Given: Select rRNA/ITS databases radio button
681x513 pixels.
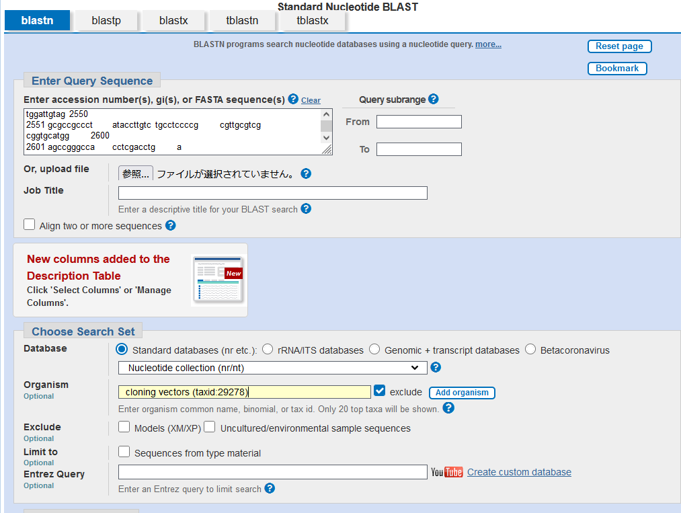Looking at the screenshot, I should click(x=268, y=349).
